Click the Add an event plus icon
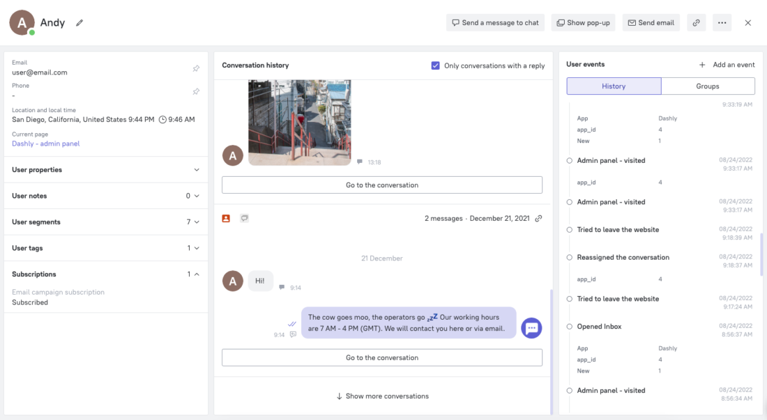Screen dimensions: 767x420 (701, 64)
